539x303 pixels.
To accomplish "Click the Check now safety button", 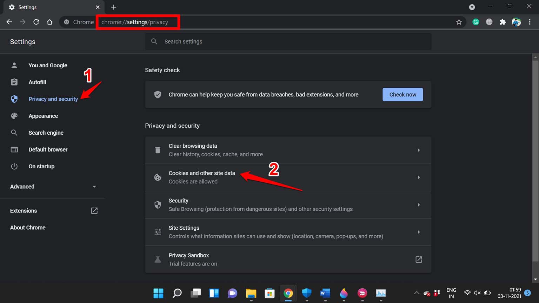I will (x=402, y=94).
